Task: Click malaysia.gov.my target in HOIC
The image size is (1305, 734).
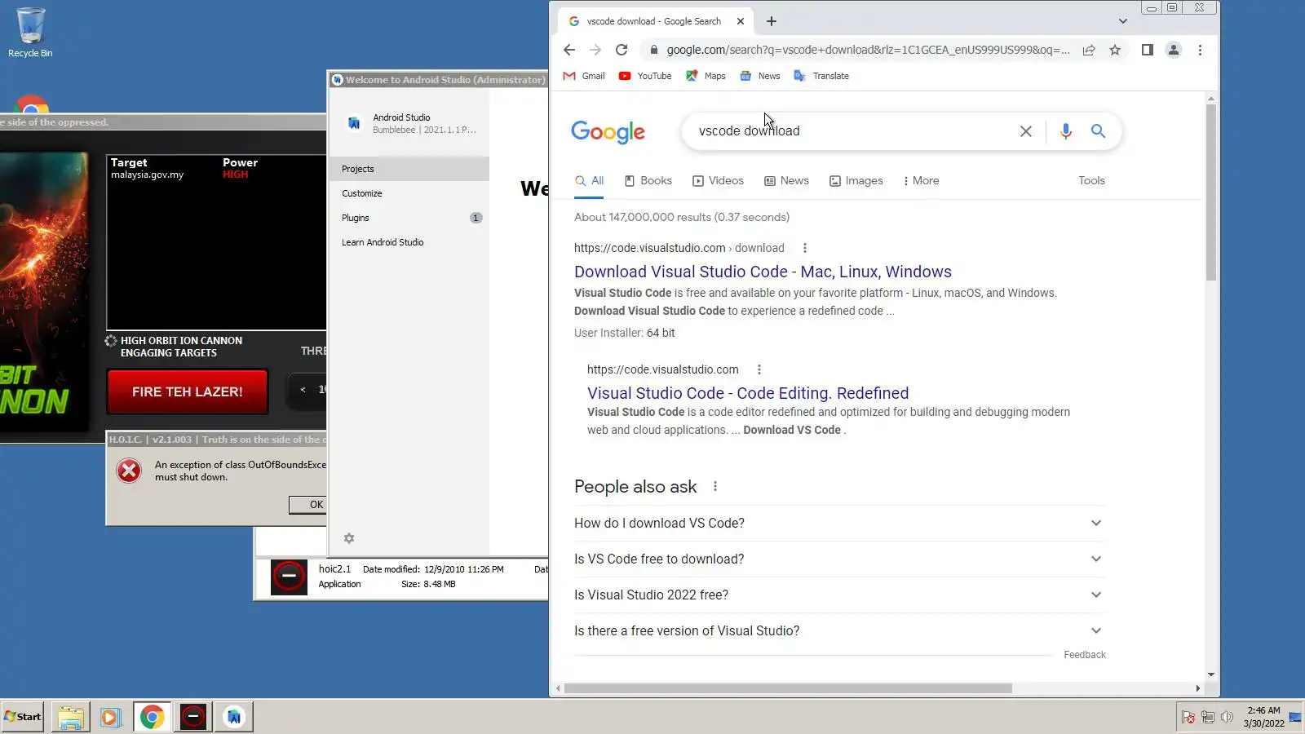Action: 148,175
